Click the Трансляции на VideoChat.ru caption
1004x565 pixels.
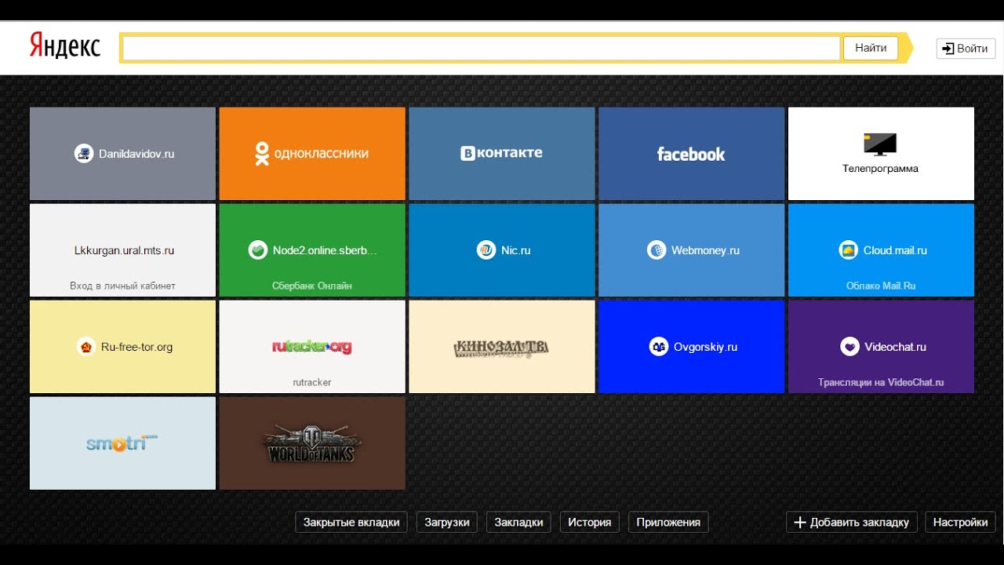(881, 382)
